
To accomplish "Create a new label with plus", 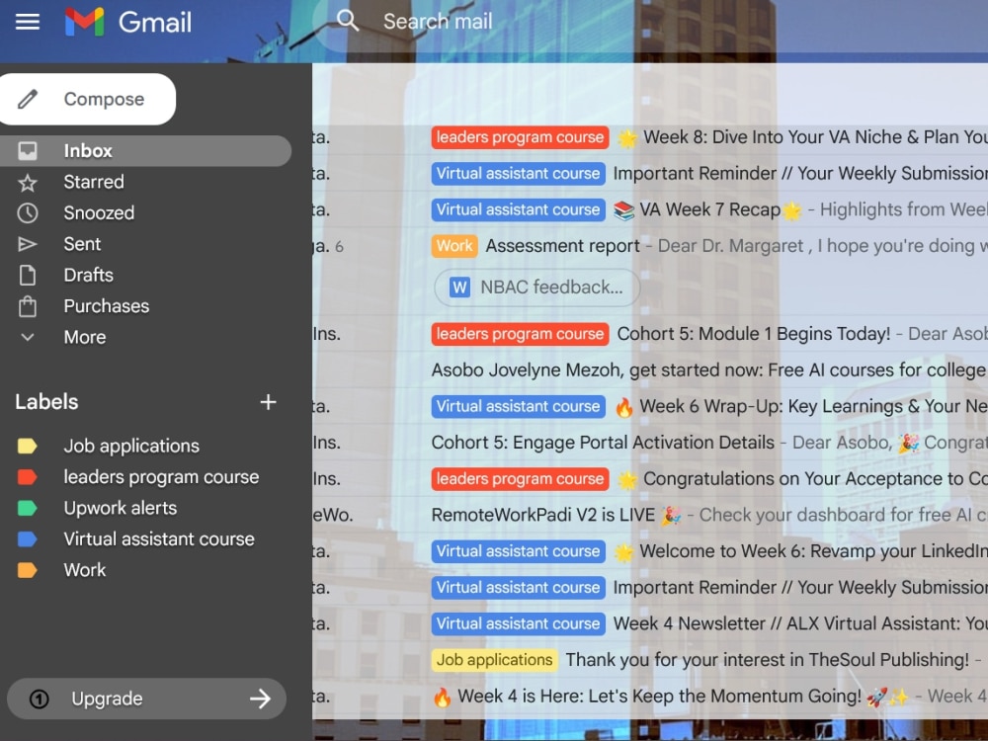I will 269,402.
